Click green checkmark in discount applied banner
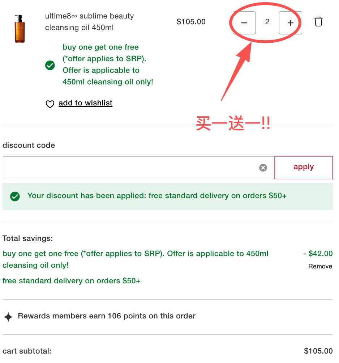This screenshot has width=339, height=363. [15, 196]
